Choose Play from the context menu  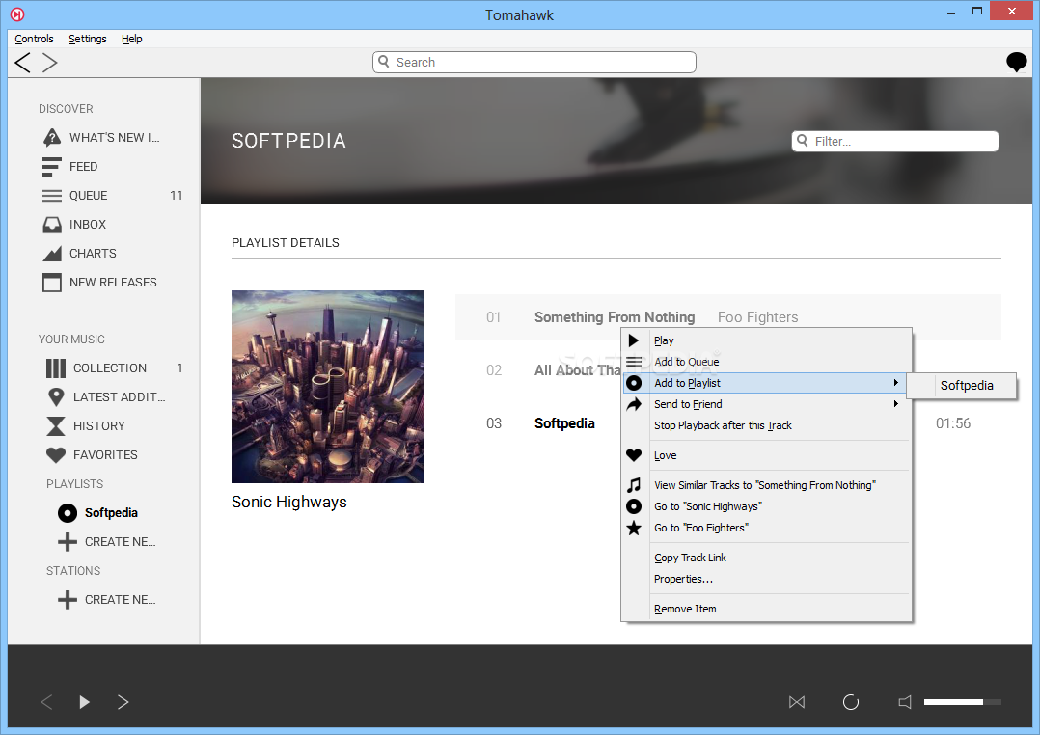(x=766, y=340)
